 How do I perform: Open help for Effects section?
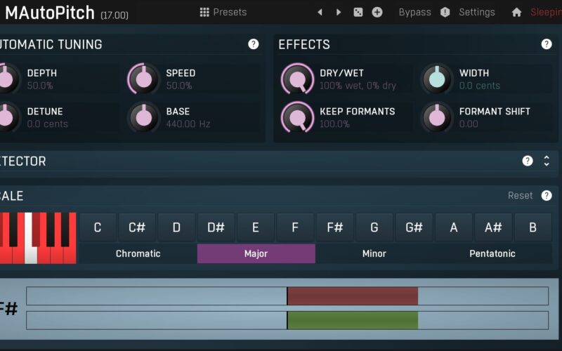(547, 44)
